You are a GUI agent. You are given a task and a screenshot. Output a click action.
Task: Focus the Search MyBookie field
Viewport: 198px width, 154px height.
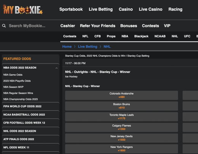click(x=27, y=26)
